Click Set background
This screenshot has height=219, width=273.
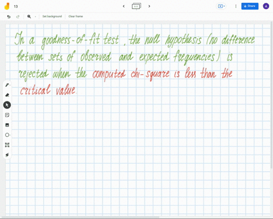click(52, 17)
